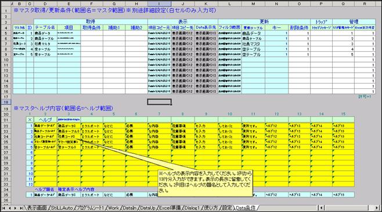Screen dimensions: 382x212
Task: Switch to the StiLLAuto sheet tab
Action: coord(62,208)
